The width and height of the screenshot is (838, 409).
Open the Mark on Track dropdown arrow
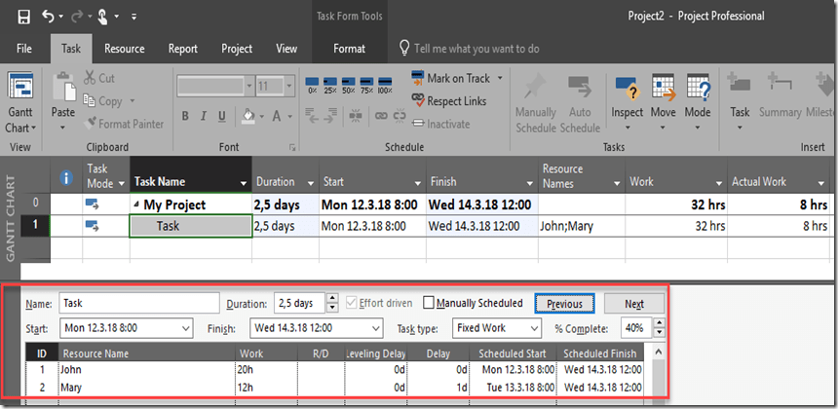(x=500, y=78)
